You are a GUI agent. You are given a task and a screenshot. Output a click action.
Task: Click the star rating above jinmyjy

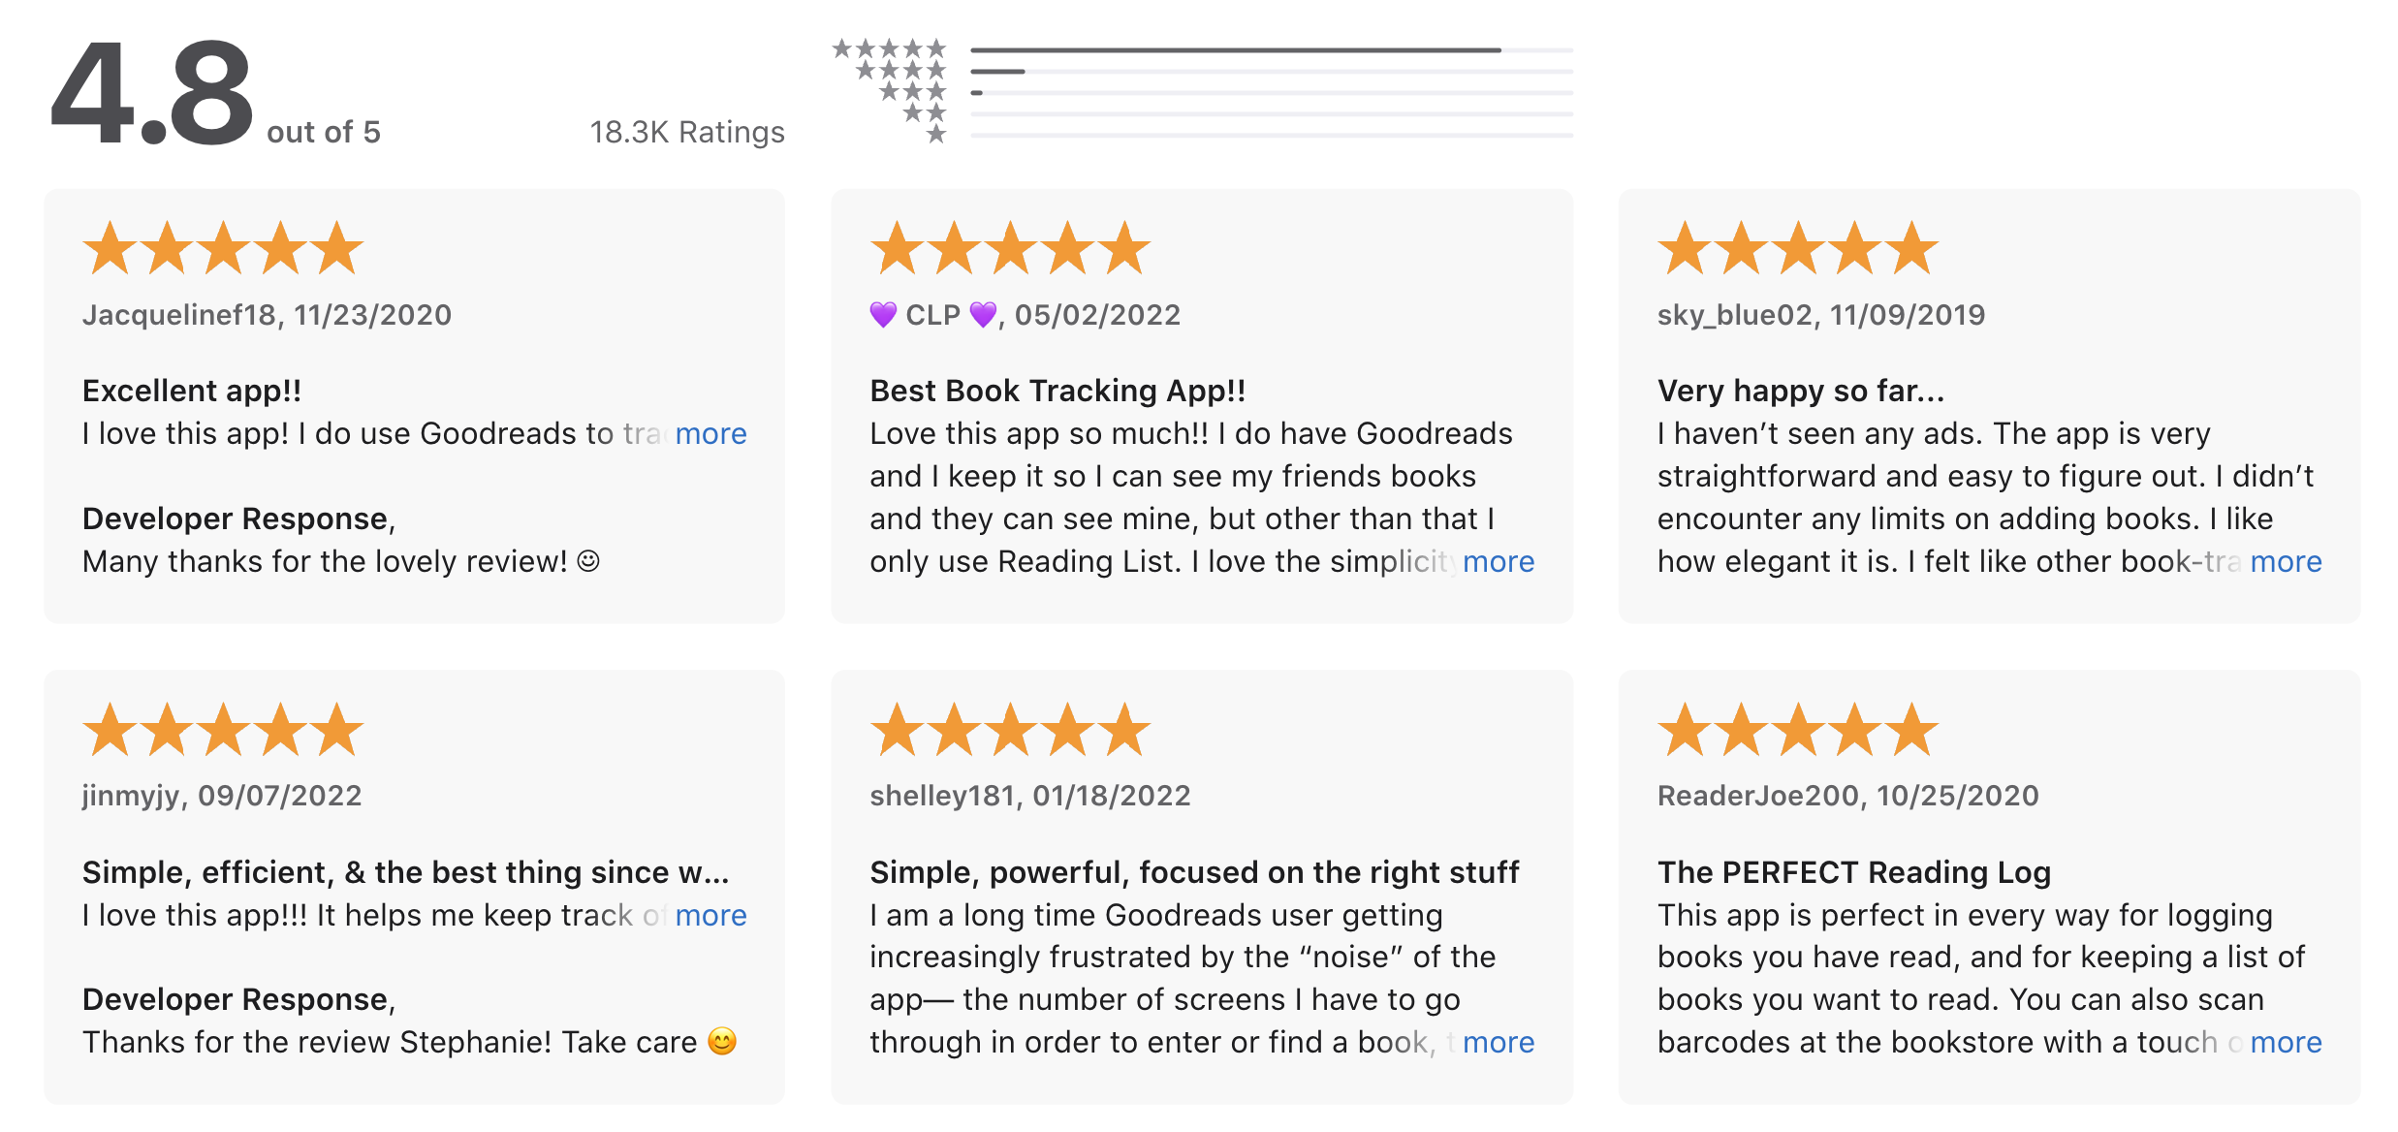[x=223, y=730]
